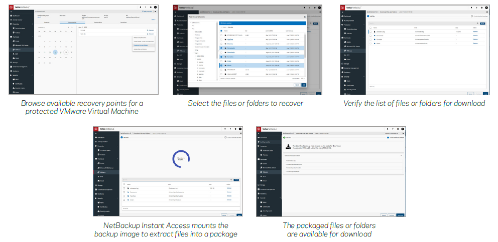This screenshot has width=498, height=242.
Task: Collapse Workloads section in download-ready screenshot sidebar
Action: 280,159
